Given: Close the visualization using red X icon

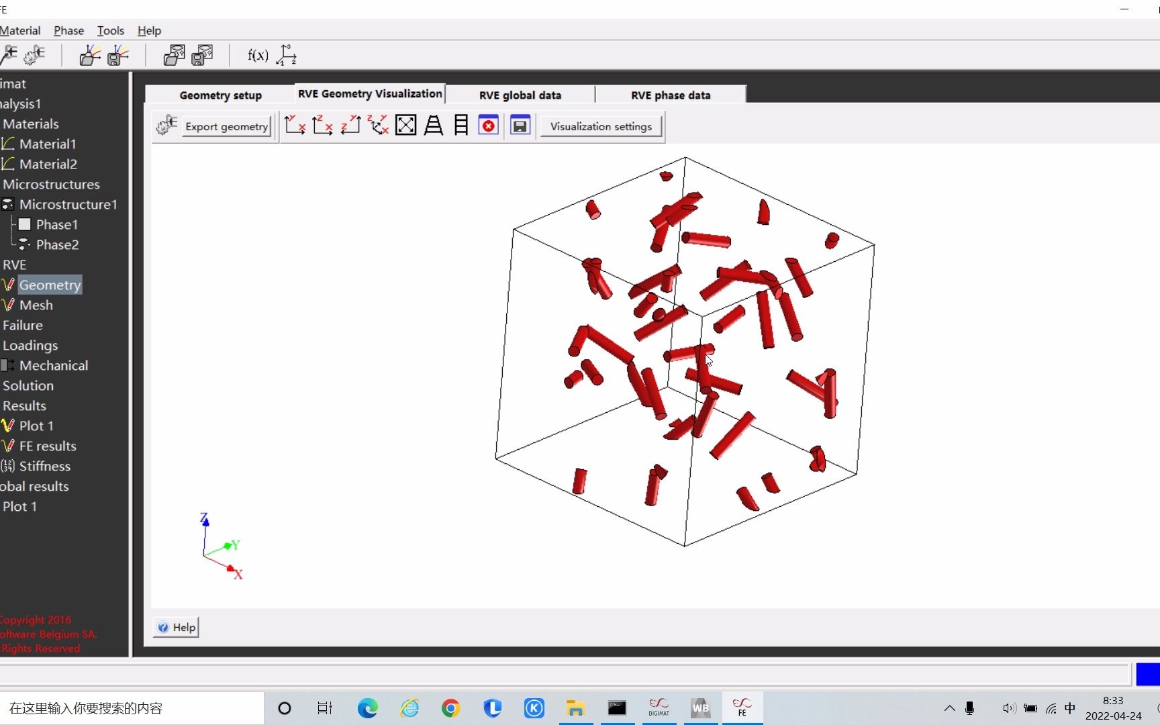Looking at the screenshot, I should [488, 125].
